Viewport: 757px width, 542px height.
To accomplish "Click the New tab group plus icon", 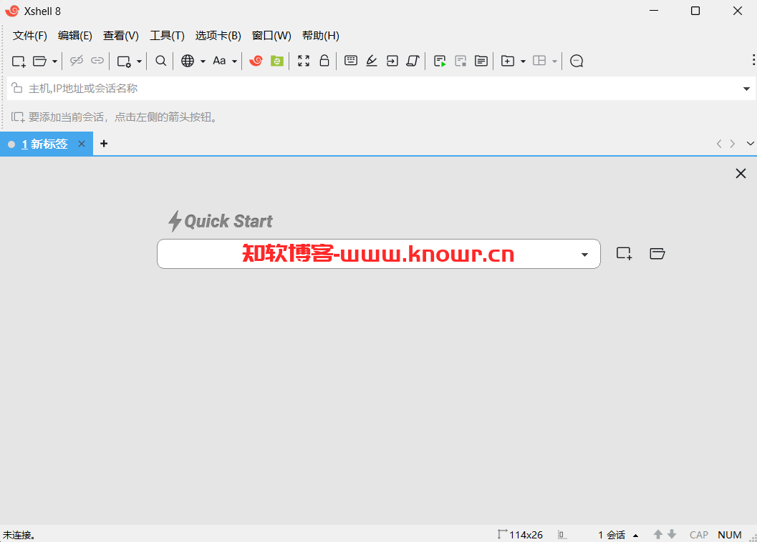I will [x=507, y=61].
